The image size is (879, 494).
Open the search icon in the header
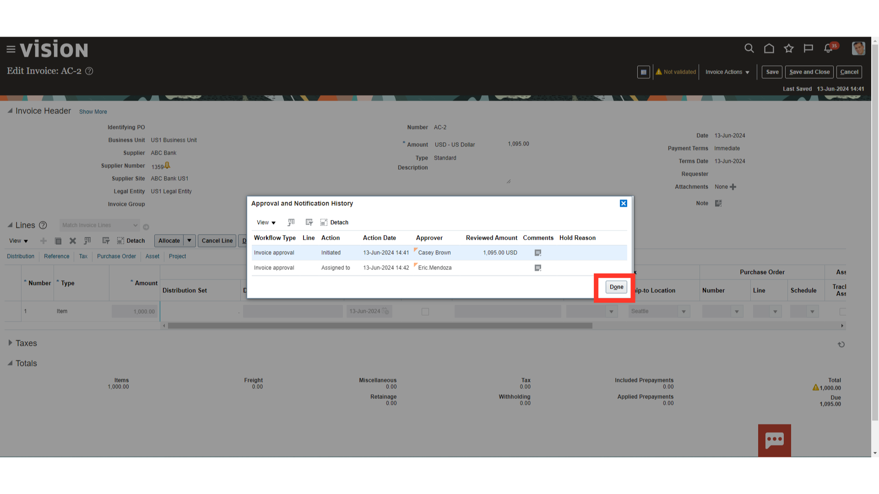749,48
